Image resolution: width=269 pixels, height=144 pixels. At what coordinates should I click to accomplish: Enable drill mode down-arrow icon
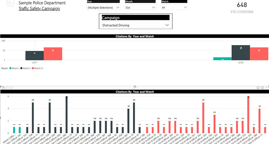(x=258, y=88)
